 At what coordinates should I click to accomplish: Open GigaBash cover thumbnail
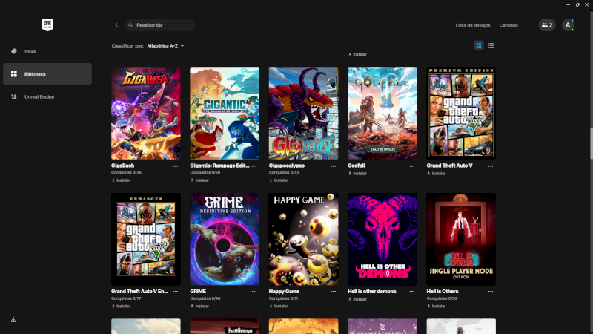(145, 114)
